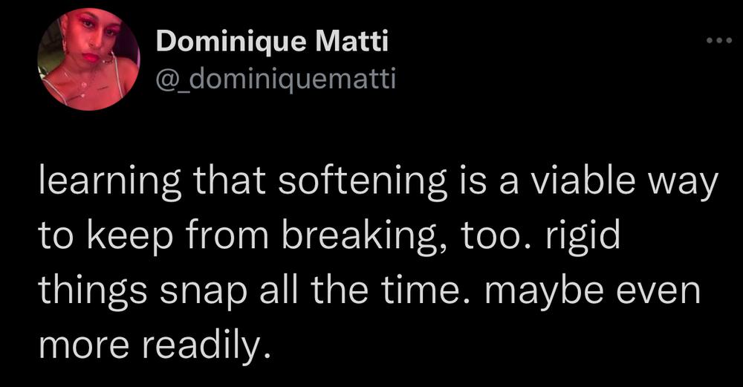The width and height of the screenshot is (743, 387).
Task: Open Dominique Matti's profile picture
Action: [x=88, y=59]
